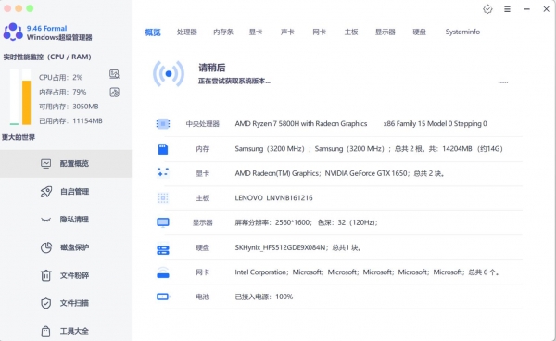556x341 pixels.
Task: Open the 网卡 tab
Action: pyautogui.click(x=319, y=32)
